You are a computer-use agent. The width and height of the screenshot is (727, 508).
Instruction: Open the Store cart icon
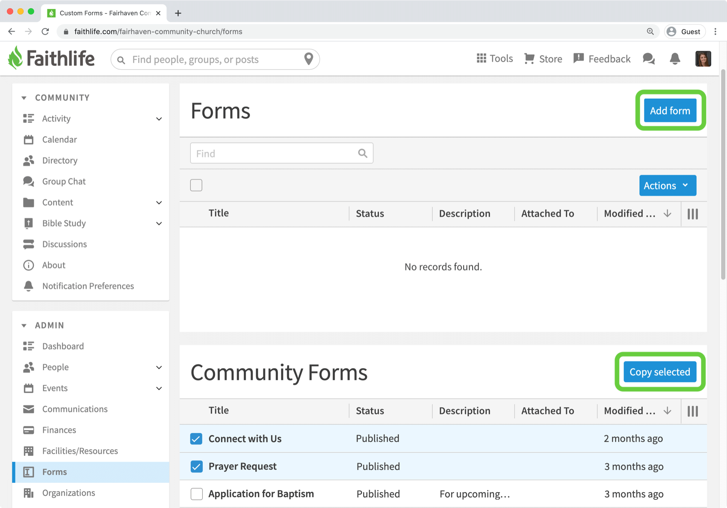pos(529,59)
